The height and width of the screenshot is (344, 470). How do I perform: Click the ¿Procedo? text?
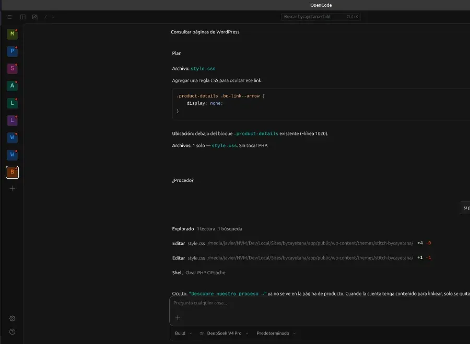(x=183, y=180)
